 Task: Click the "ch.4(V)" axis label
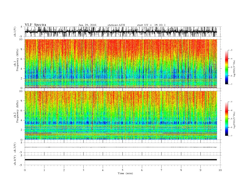pos(15,160)
